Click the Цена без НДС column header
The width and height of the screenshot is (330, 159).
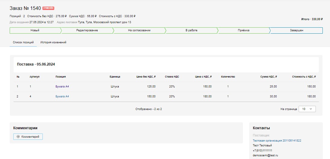point(146,77)
